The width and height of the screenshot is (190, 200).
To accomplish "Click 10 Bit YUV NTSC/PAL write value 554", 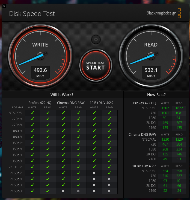I will coord(165,171).
